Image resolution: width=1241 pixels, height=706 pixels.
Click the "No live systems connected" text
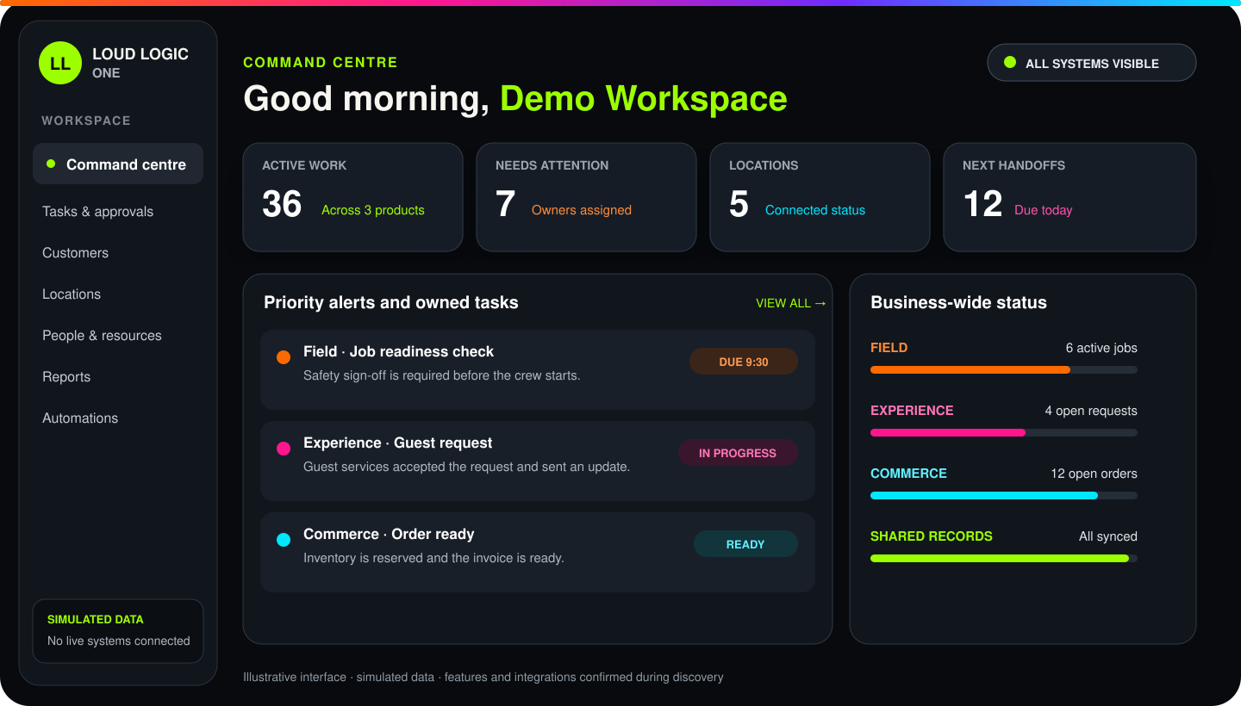(119, 641)
